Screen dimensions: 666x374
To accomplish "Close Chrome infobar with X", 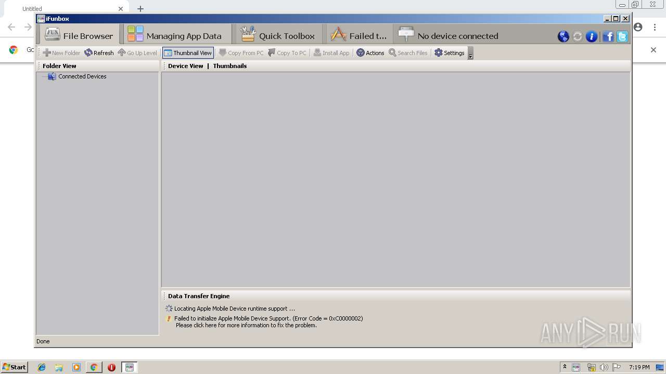I will point(654,50).
